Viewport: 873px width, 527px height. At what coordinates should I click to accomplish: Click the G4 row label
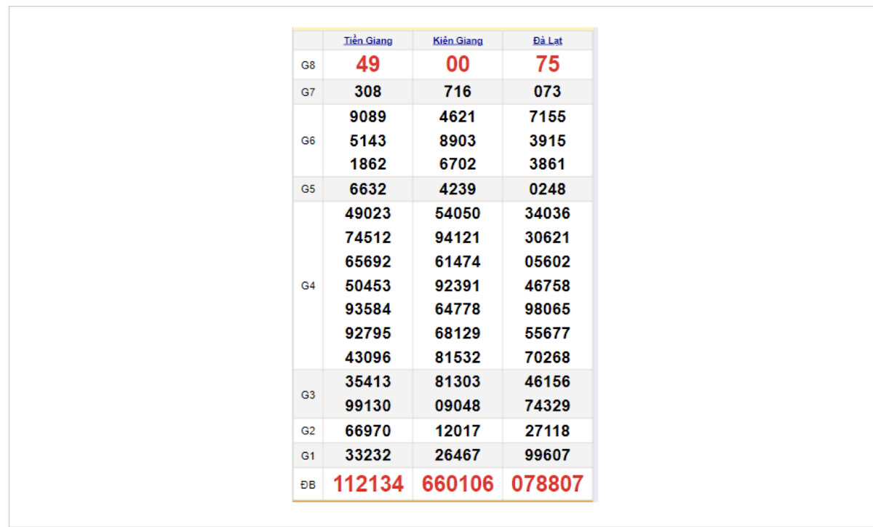308,286
